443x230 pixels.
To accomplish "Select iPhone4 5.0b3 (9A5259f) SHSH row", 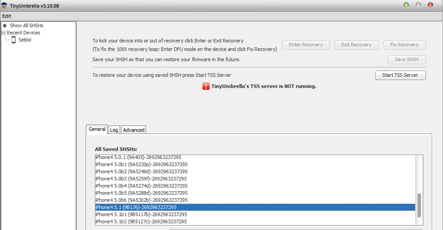I will pyautogui.click(x=255, y=179).
